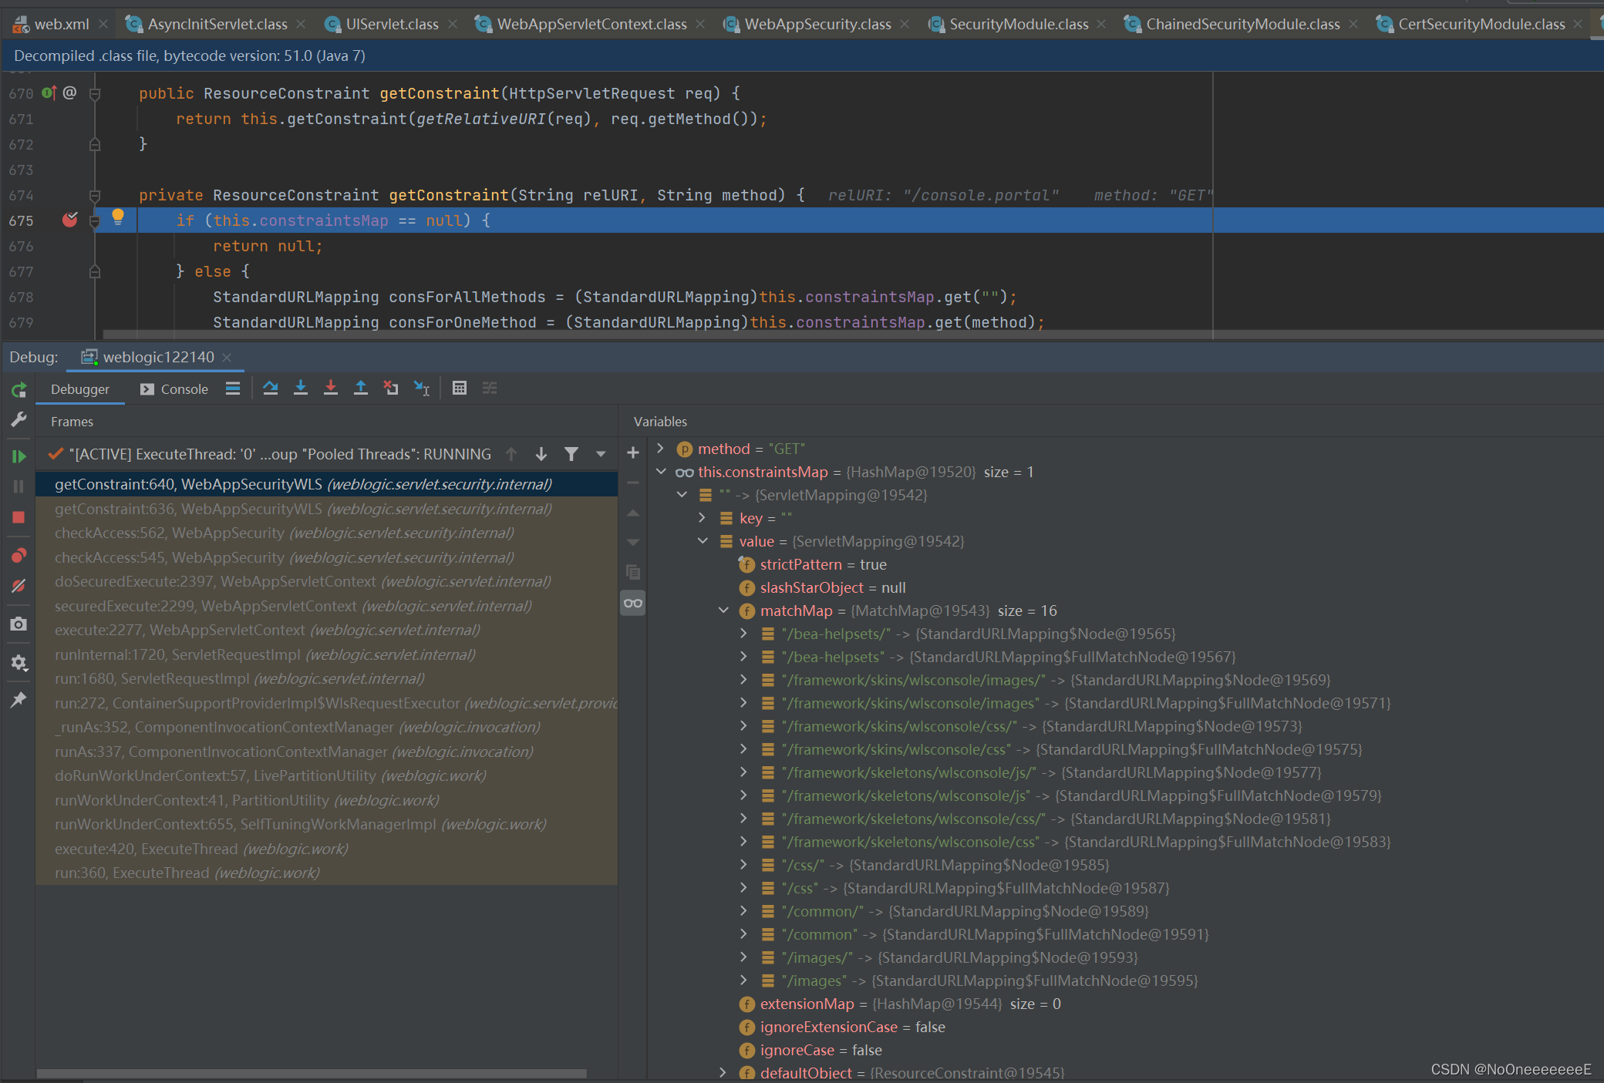Select frame getConstraint:636, WebAppSecurityWLS
This screenshot has width=1604, height=1083.
pyautogui.click(x=327, y=509)
